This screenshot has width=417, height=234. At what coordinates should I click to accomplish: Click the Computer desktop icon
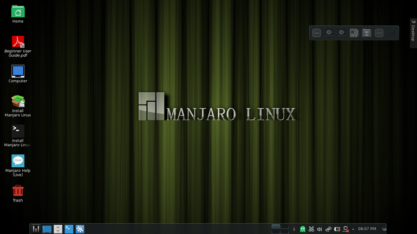click(18, 71)
